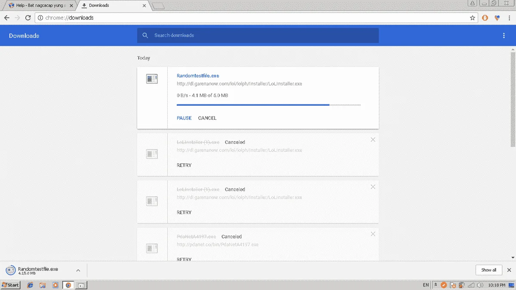The image size is (516, 290).
Task: Click the pdanet.co URL text
Action: point(218,244)
